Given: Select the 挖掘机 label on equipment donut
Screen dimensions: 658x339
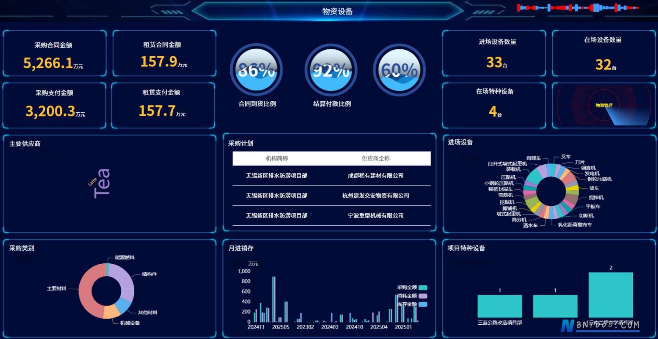Looking at the screenshot, I should 507,202.
